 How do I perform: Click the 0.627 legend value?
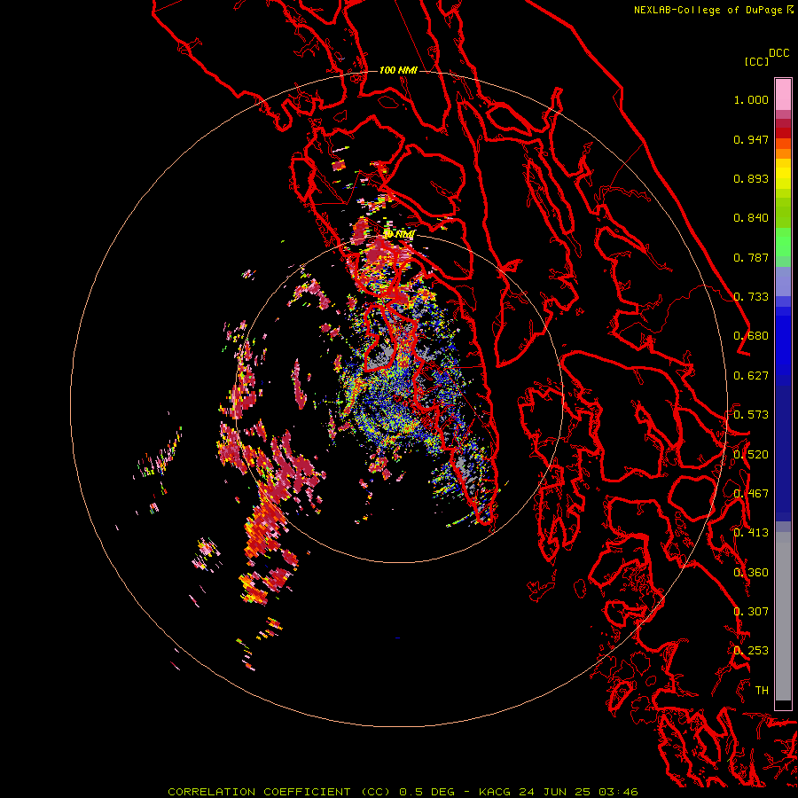click(x=751, y=376)
